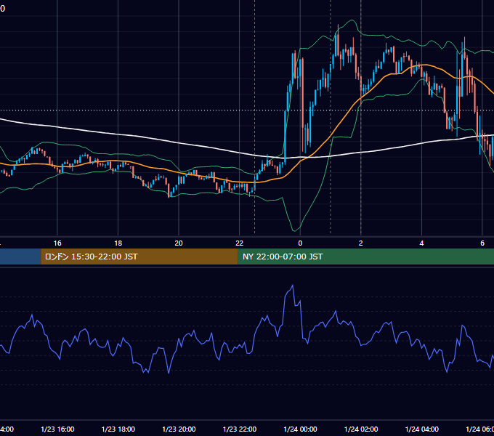Click the "20" hour label on the chart axis
The width and height of the screenshot is (494, 436).
pos(179,243)
